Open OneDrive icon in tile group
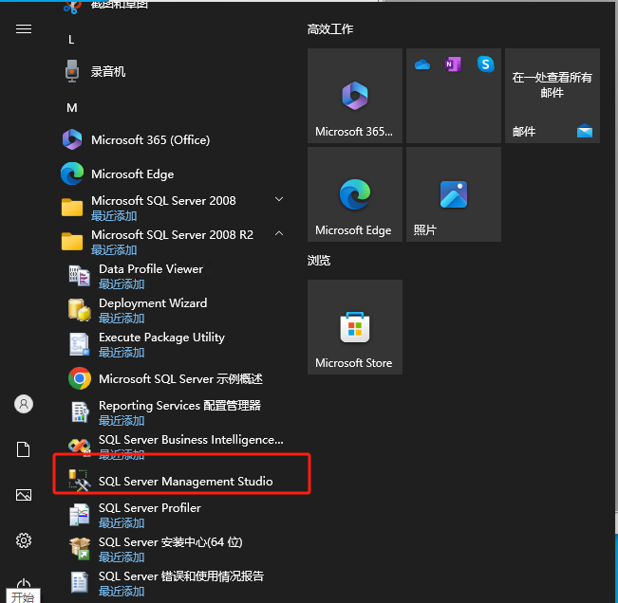The image size is (618, 603). coord(422,64)
